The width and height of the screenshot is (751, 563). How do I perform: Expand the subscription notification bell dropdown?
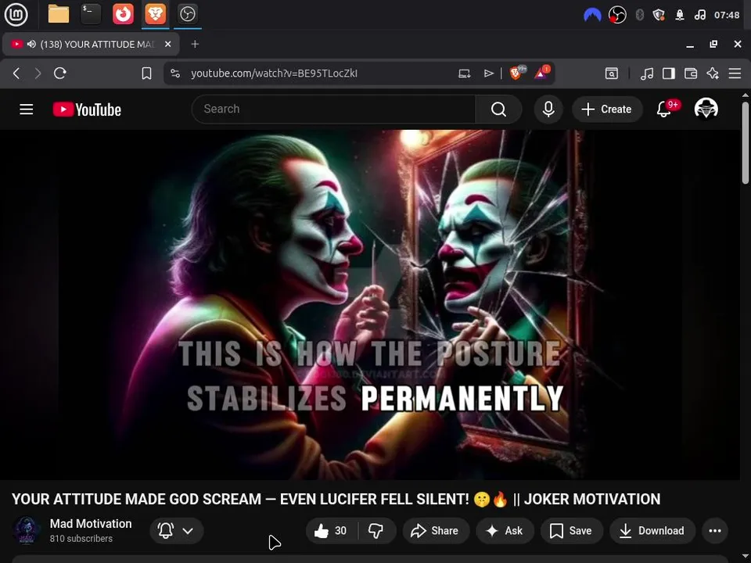point(176,530)
